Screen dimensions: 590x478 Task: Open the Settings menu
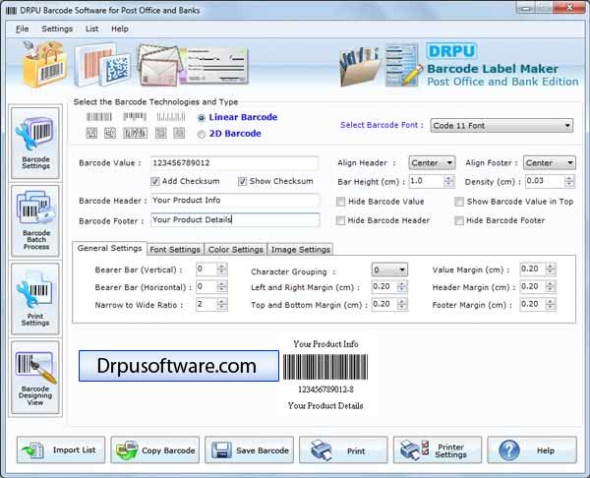coord(57,29)
